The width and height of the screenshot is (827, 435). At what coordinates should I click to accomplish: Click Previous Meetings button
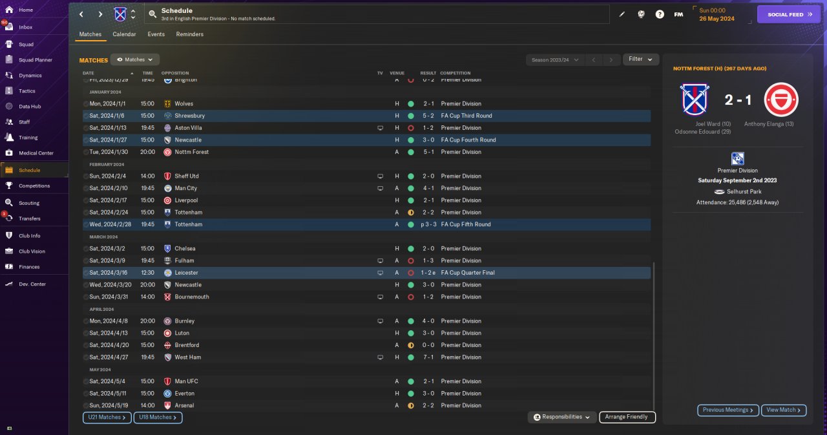[728, 410]
